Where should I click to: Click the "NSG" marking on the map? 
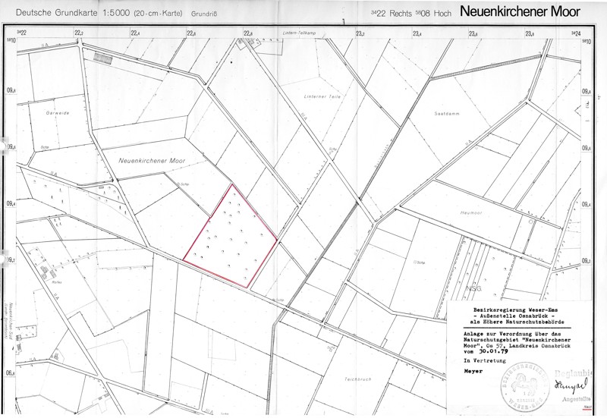(x=475, y=288)
